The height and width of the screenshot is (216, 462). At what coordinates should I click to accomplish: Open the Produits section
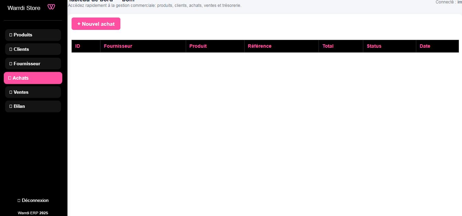tap(23, 35)
